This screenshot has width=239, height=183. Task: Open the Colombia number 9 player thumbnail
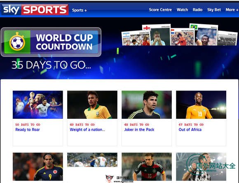click(x=38, y=167)
